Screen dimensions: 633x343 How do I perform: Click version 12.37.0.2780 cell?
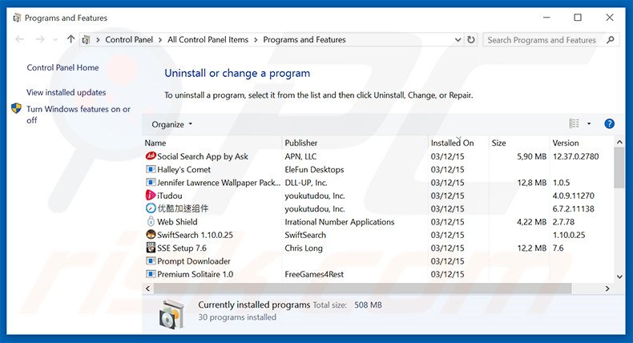pyautogui.click(x=575, y=156)
